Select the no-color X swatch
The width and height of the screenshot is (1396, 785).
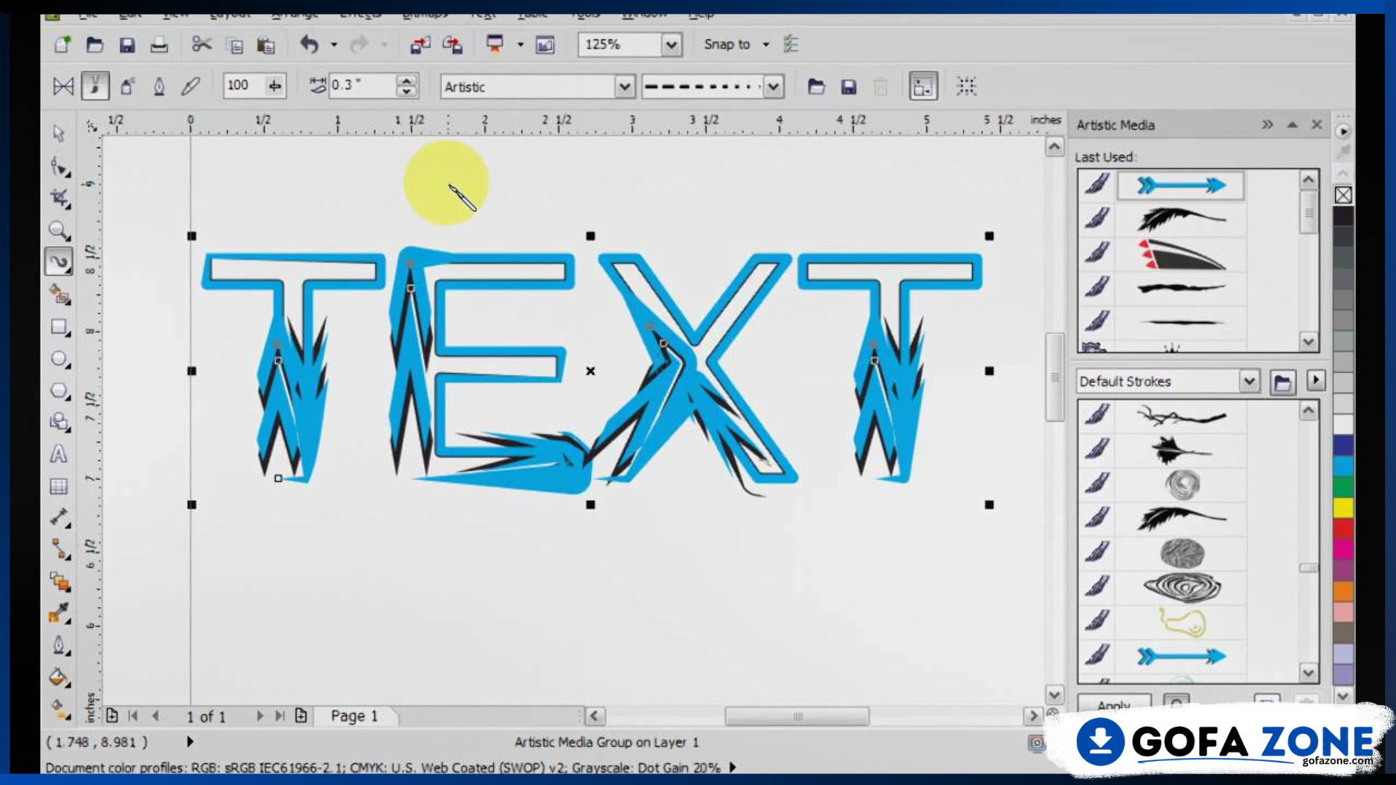click(1343, 195)
